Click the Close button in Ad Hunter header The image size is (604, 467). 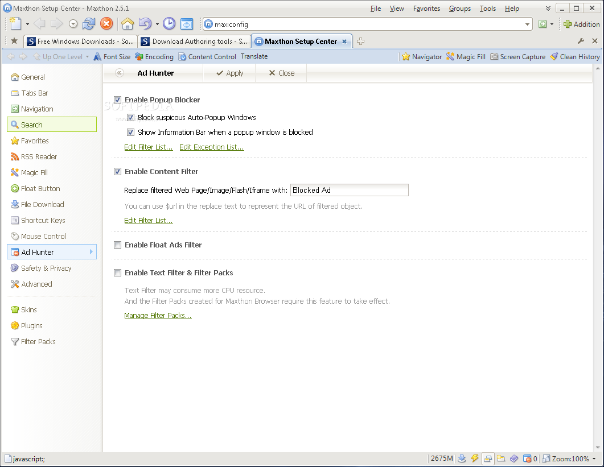282,73
